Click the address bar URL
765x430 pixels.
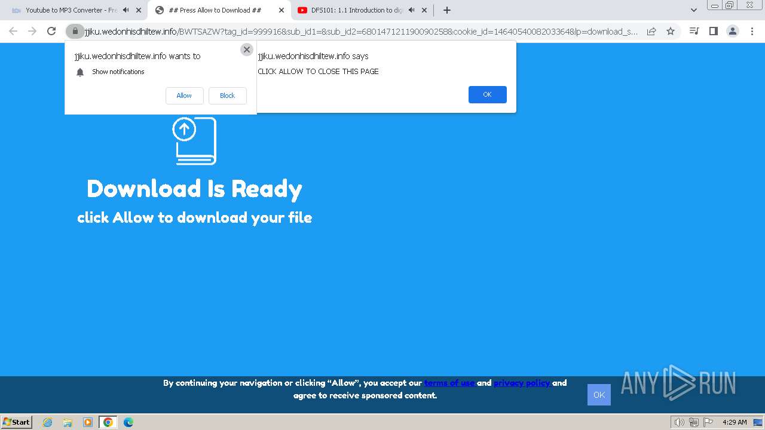(x=362, y=32)
